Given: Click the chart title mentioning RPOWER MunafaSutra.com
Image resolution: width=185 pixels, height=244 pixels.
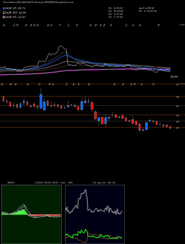Looking at the screenshot, I should [38, 2].
